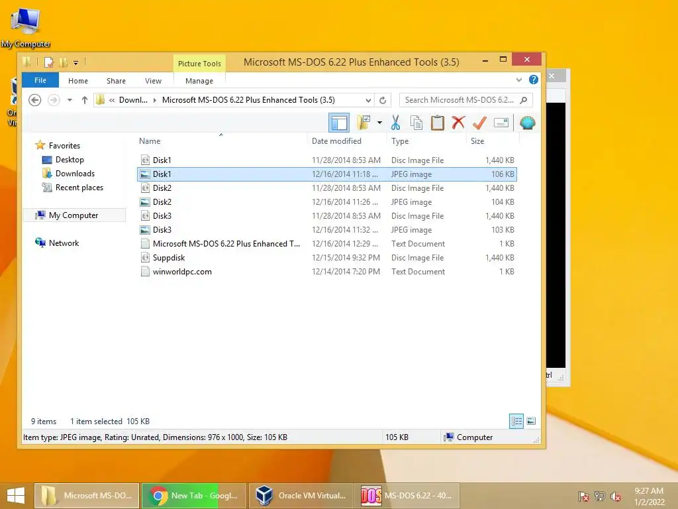Switch to large thumbnails view button
Image resolution: width=678 pixels, height=509 pixels.
click(531, 421)
